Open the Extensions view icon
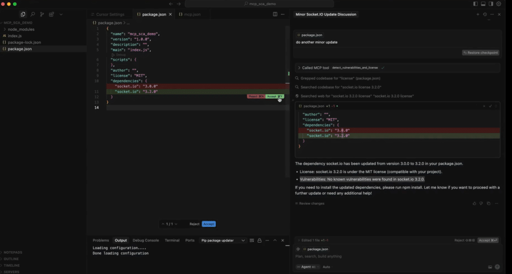The width and height of the screenshot is (512, 274). (x=51, y=14)
